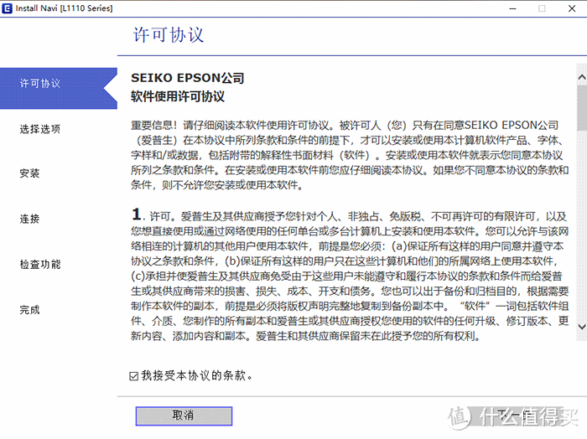The image size is (587, 439).
Task: Click the license text scrollbar thumb
Action: pyautogui.click(x=582, y=108)
